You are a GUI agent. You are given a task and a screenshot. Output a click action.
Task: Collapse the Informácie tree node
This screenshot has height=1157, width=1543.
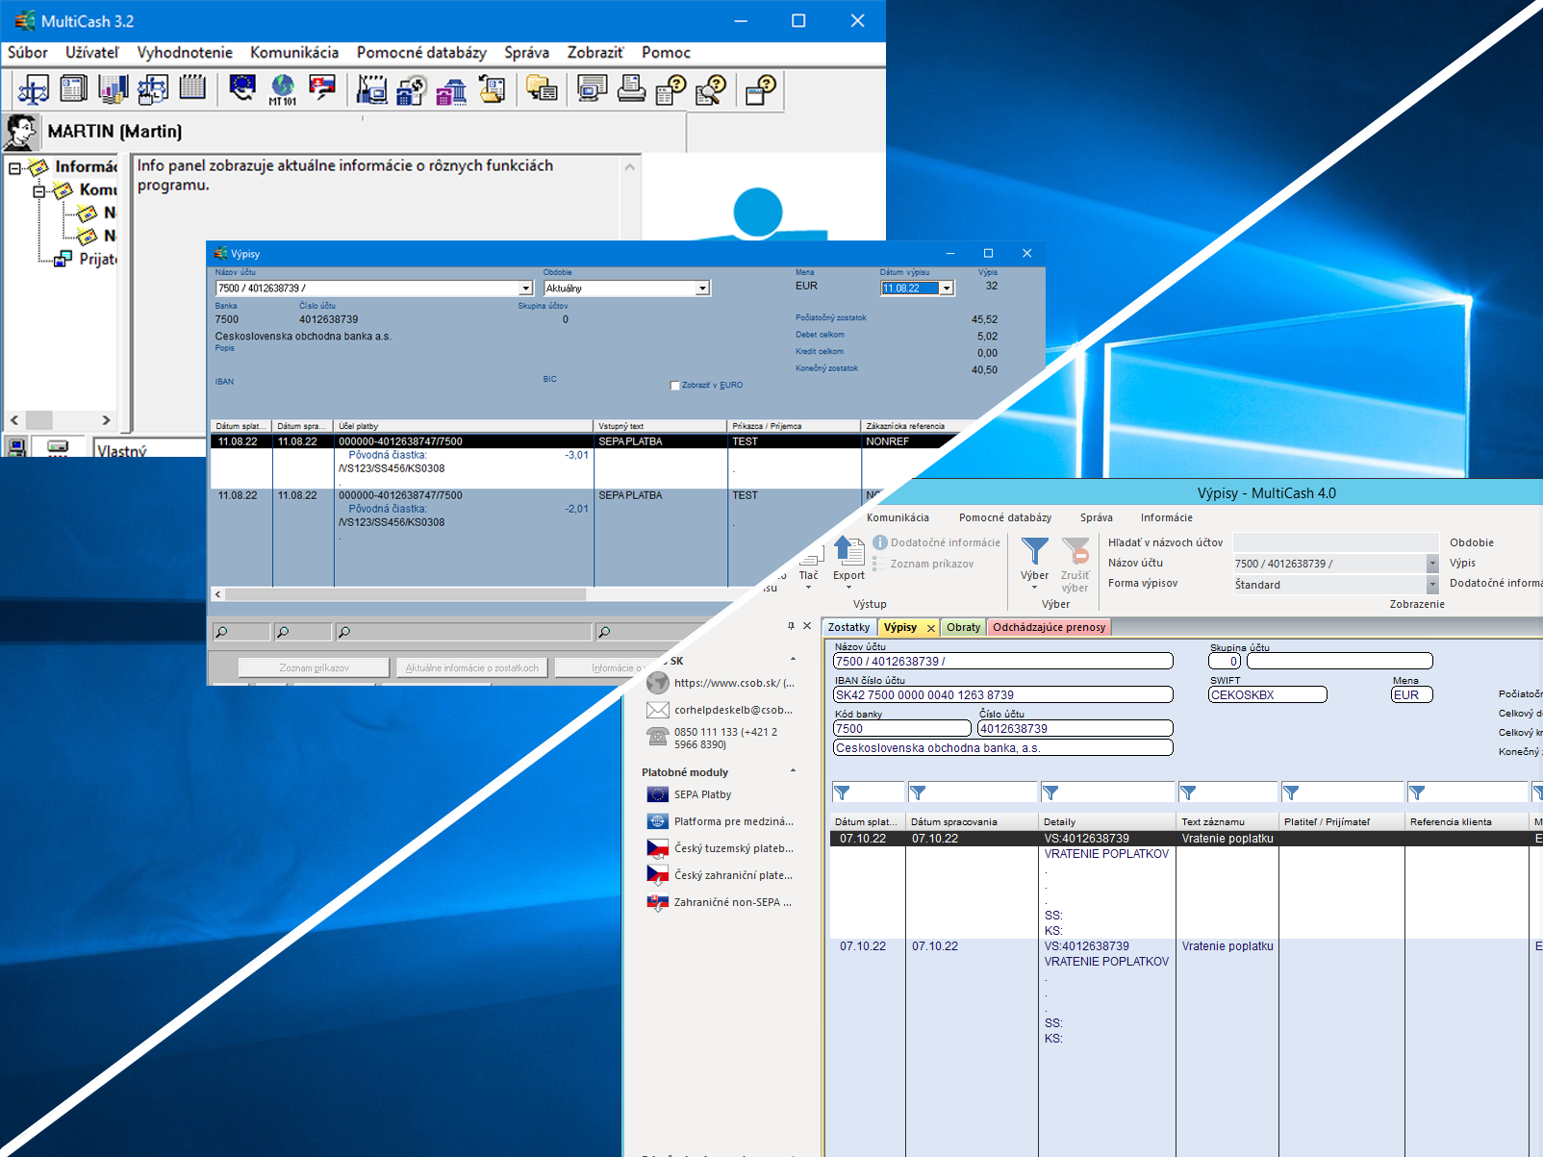pyautogui.click(x=14, y=168)
